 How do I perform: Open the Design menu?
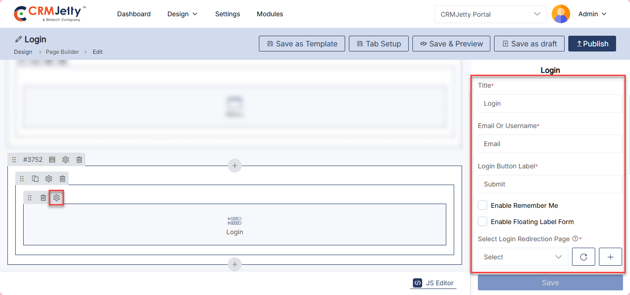(x=182, y=14)
